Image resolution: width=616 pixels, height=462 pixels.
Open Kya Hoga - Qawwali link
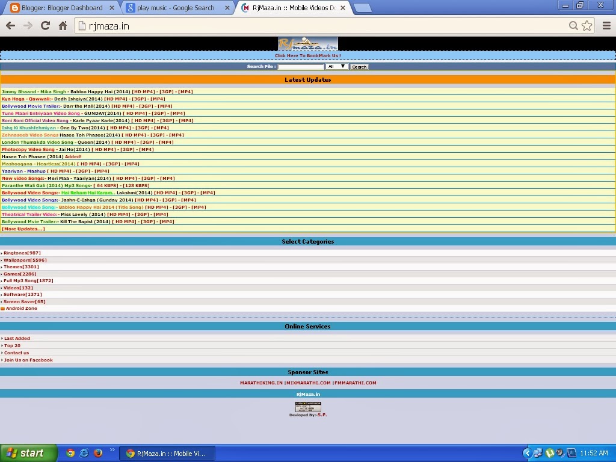26,99
